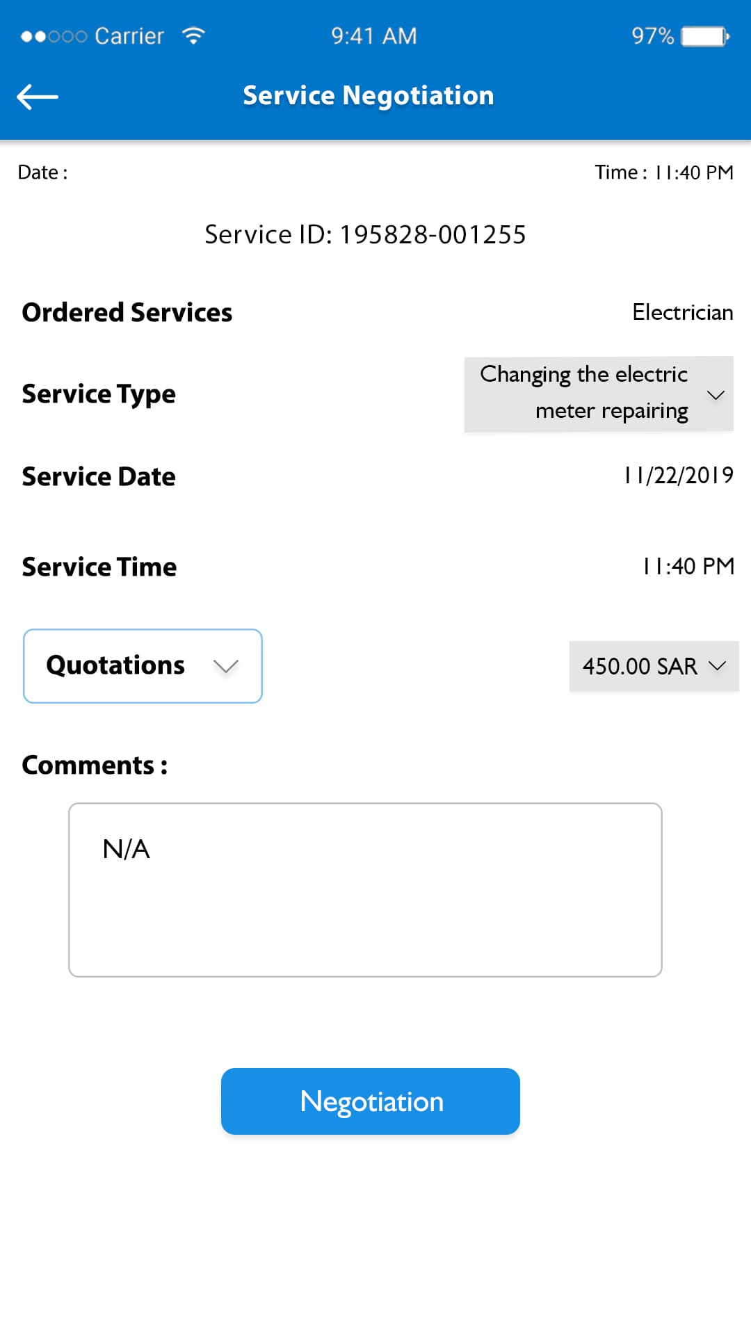
Task: Tap the Service Time row's 11:40 PM value
Action: tap(688, 567)
